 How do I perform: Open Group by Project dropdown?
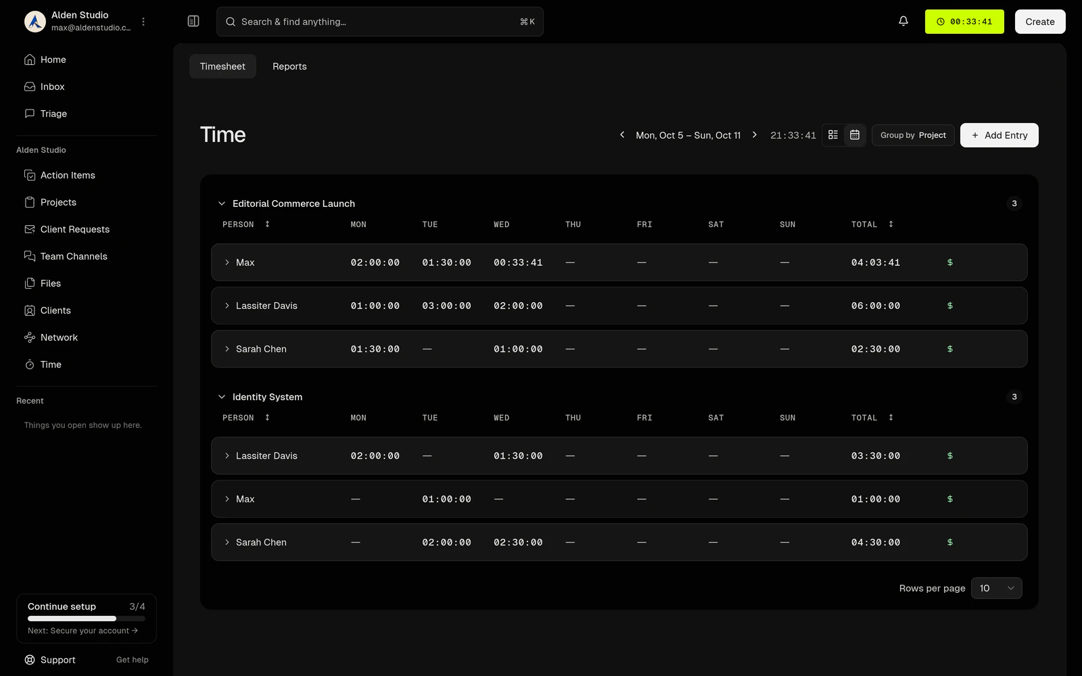913,135
